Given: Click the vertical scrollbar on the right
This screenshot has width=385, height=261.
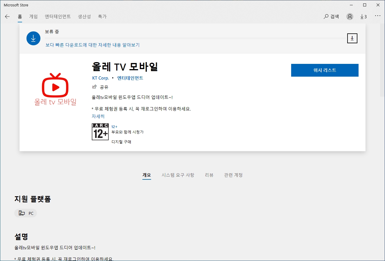Looking at the screenshot, I should click(382, 60).
